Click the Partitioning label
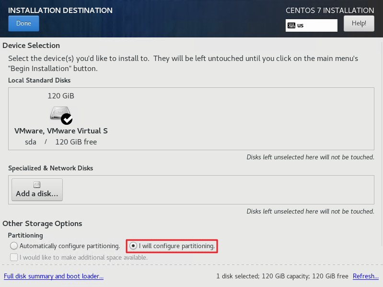Viewport: 383px width, 287px height. click(25, 236)
